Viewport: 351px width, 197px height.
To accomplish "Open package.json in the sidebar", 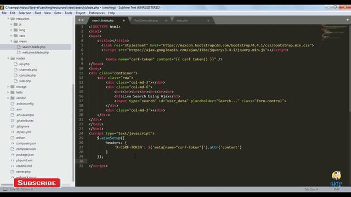I will coord(25,154).
